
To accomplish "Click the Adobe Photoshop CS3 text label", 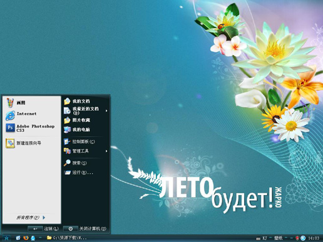I will pos(36,128).
